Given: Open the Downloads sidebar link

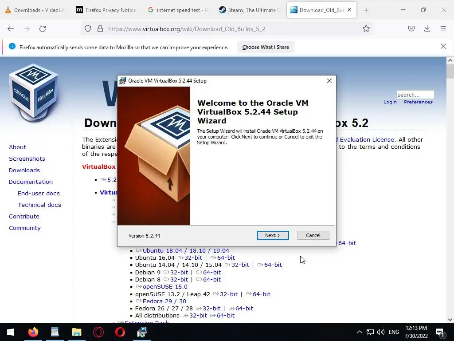Looking at the screenshot, I should pos(24,170).
